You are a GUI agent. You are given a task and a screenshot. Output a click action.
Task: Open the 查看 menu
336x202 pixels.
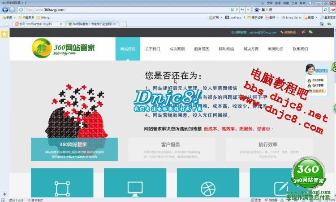(x=278, y=3)
